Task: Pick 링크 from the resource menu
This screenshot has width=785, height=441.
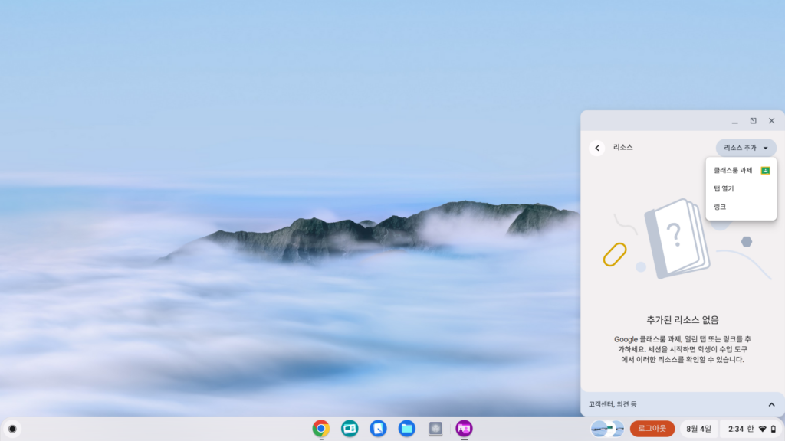Action: click(x=741, y=207)
